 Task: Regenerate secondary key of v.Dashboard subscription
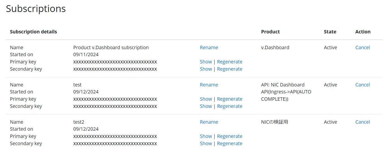[x=230, y=69]
